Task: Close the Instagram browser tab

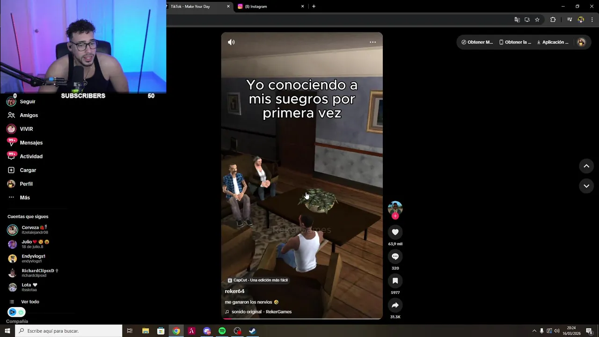Action: (x=302, y=7)
